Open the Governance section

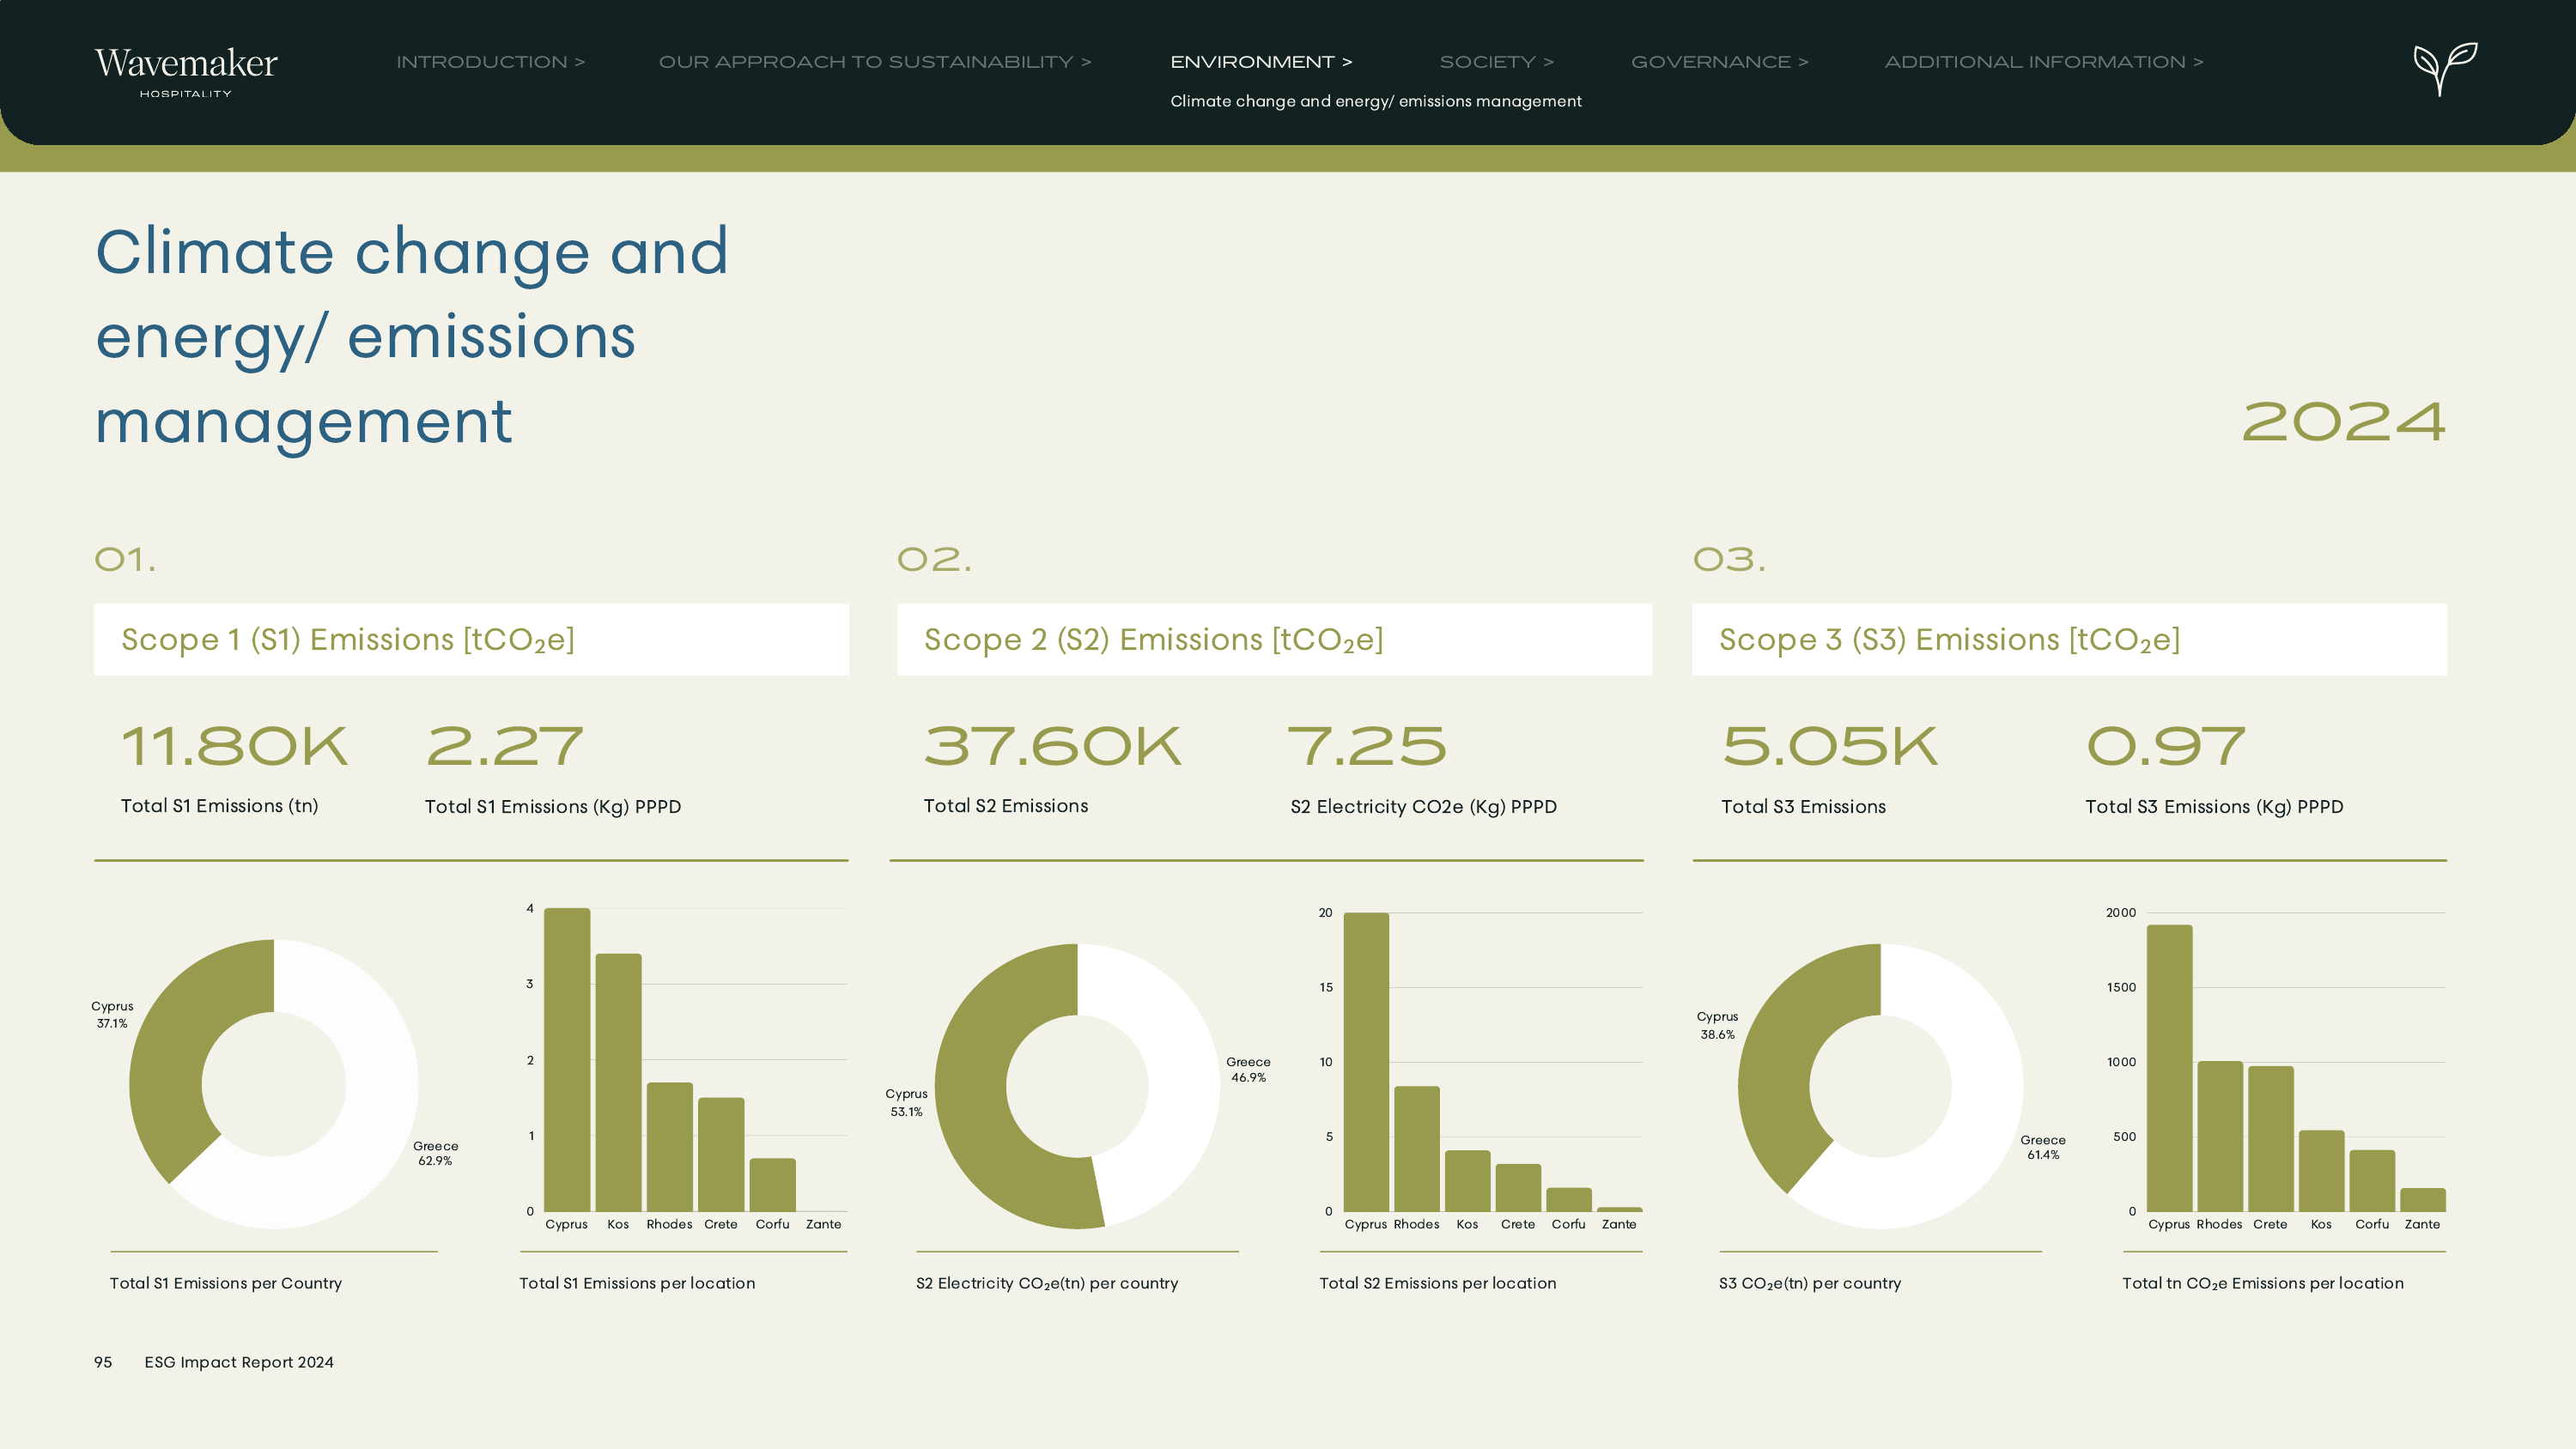(1719, 62)
